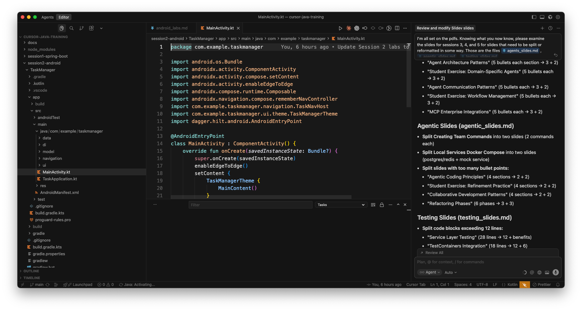
Task: Focus the chat prompt input box
Action: [x=488, y=262]
